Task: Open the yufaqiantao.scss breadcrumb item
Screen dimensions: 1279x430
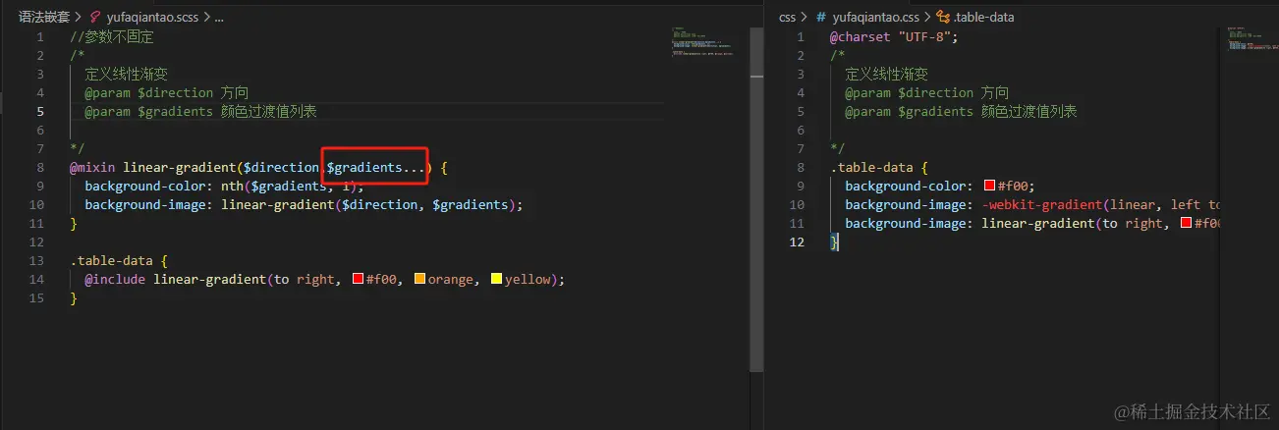Action: (x=153, y=17)
